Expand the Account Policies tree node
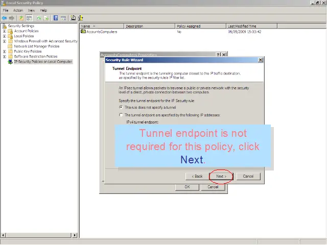This screenshot has width=327, height=245. click(x=5, y=31)
